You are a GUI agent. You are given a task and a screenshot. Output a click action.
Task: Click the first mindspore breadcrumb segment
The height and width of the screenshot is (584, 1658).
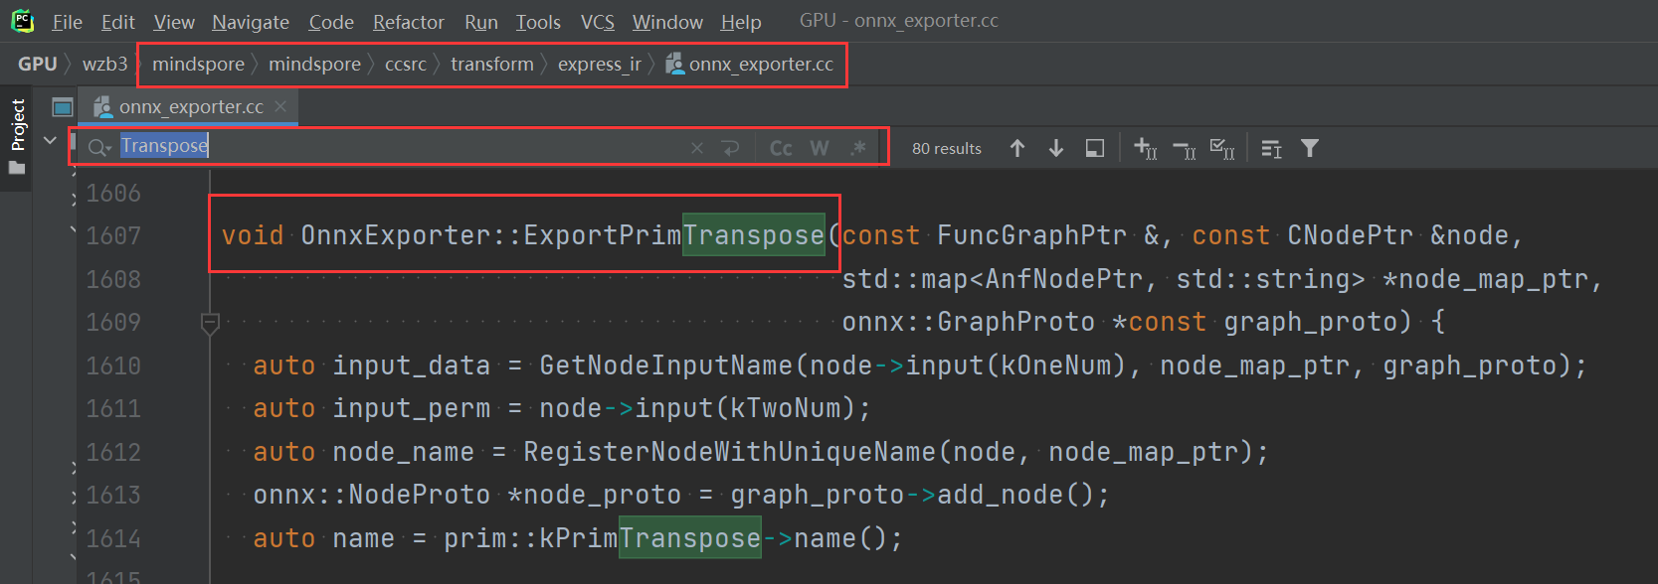pyautogui.click(x=198, y=64)
